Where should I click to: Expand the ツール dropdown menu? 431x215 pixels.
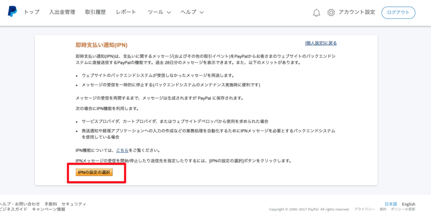tap(160, 12)
